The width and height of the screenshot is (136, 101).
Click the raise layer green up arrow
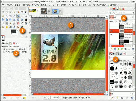[118, 49]
